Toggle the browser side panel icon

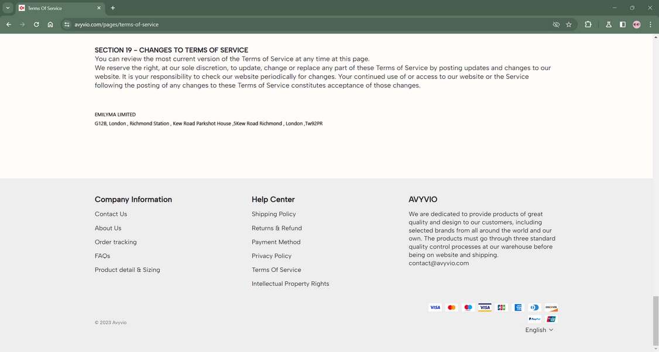click(x=623, y=25)
